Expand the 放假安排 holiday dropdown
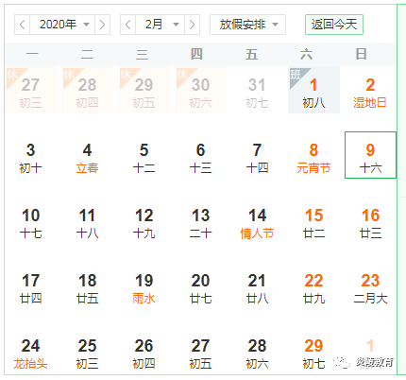 click(247, 25)
